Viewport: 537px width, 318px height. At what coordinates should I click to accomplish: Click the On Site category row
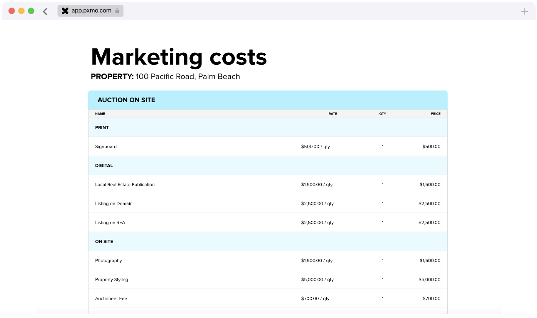click(x=104, y=242)
